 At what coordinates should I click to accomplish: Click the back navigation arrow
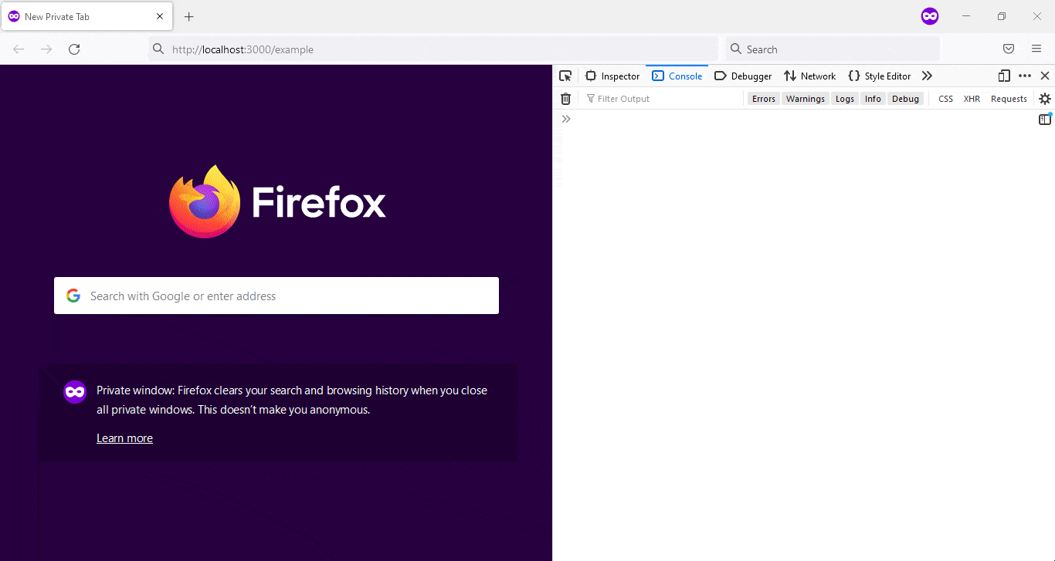(x=19, y=49)
